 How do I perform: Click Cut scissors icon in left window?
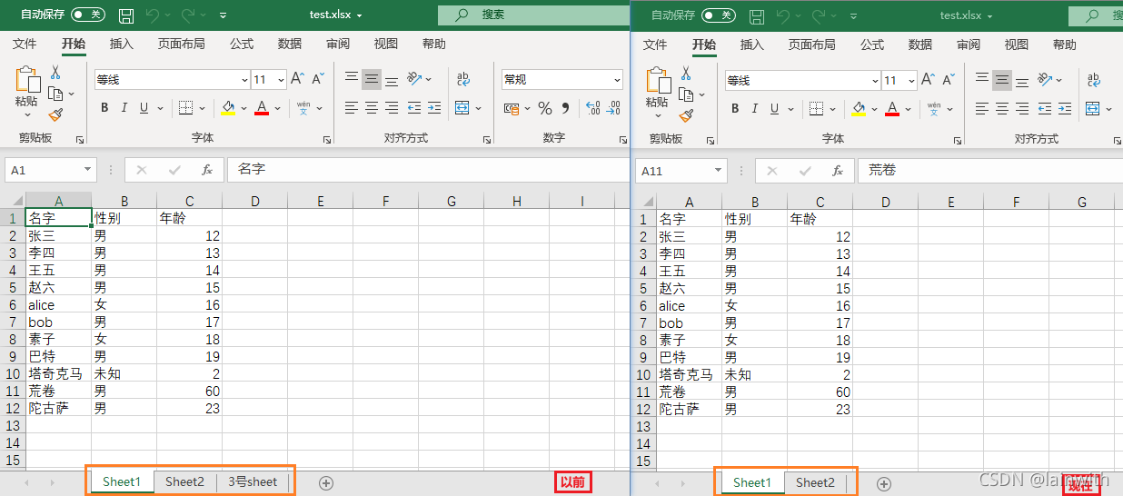(55, 73)
